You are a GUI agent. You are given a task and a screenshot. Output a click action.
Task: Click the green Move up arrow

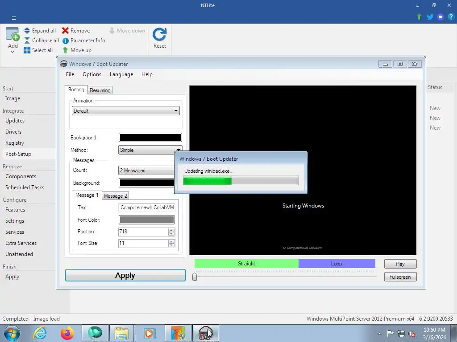65,50
